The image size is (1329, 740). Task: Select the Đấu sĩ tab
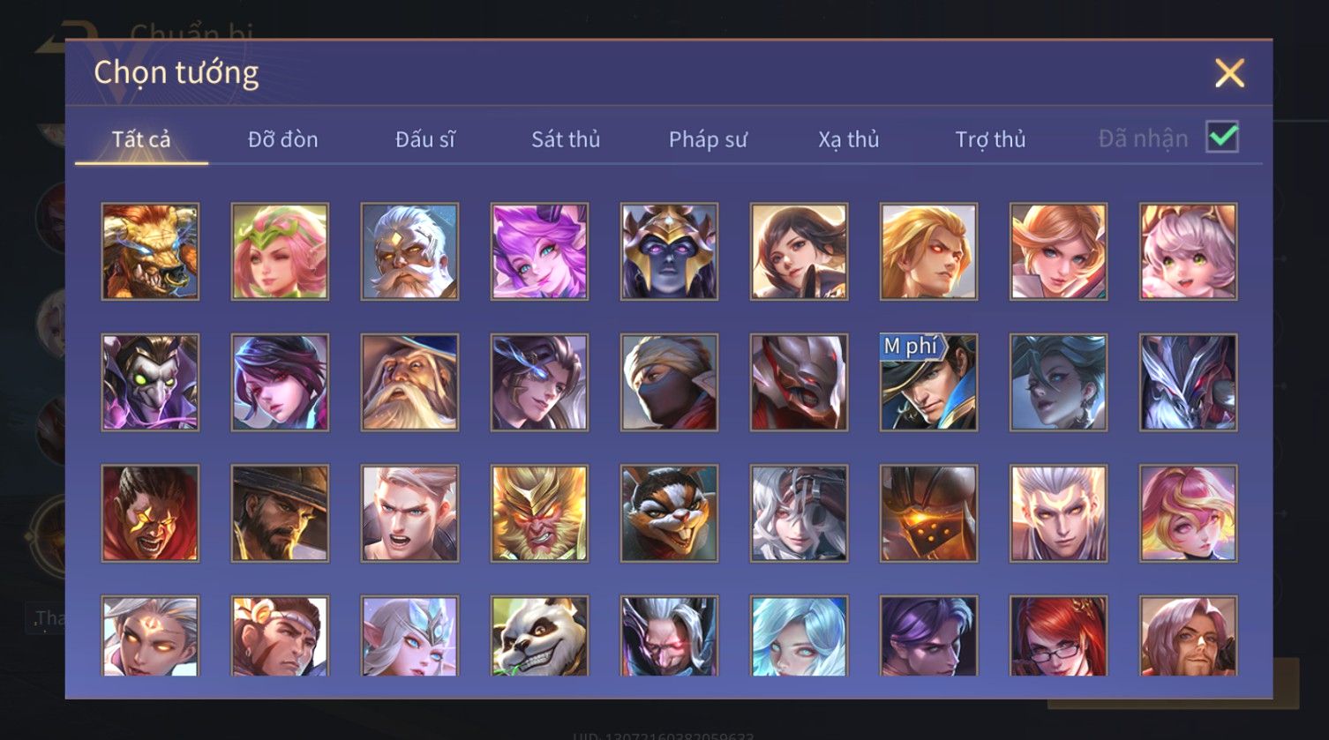(x=424, y=139)
